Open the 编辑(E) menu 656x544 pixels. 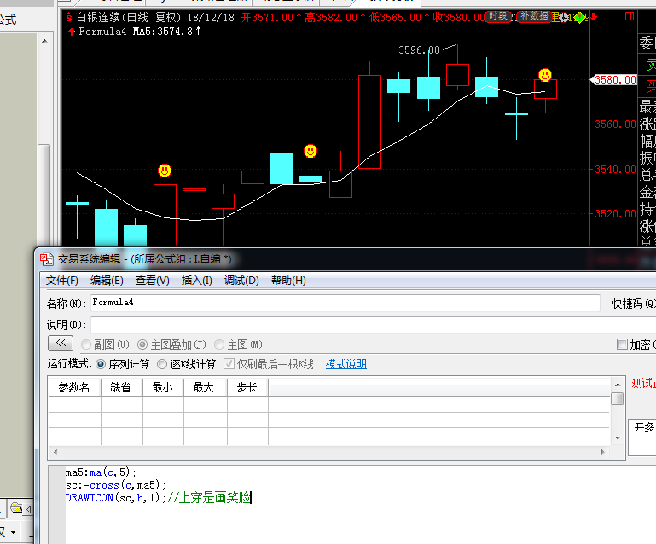click(107, 281)
